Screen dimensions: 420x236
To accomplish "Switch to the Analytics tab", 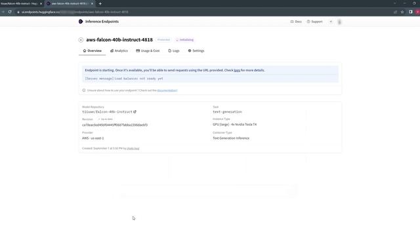I will pyautogui.click(x=119, y=50).
